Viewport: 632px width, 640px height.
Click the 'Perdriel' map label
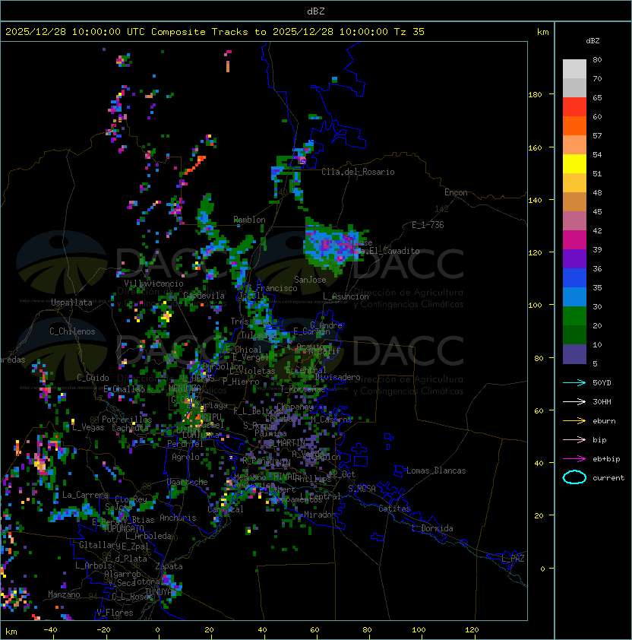coord(185,443)
